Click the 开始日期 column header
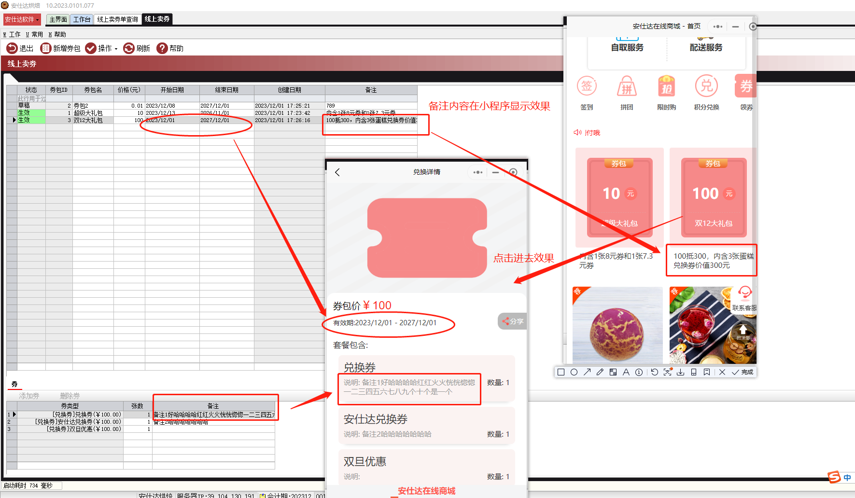 pos(172,90)
